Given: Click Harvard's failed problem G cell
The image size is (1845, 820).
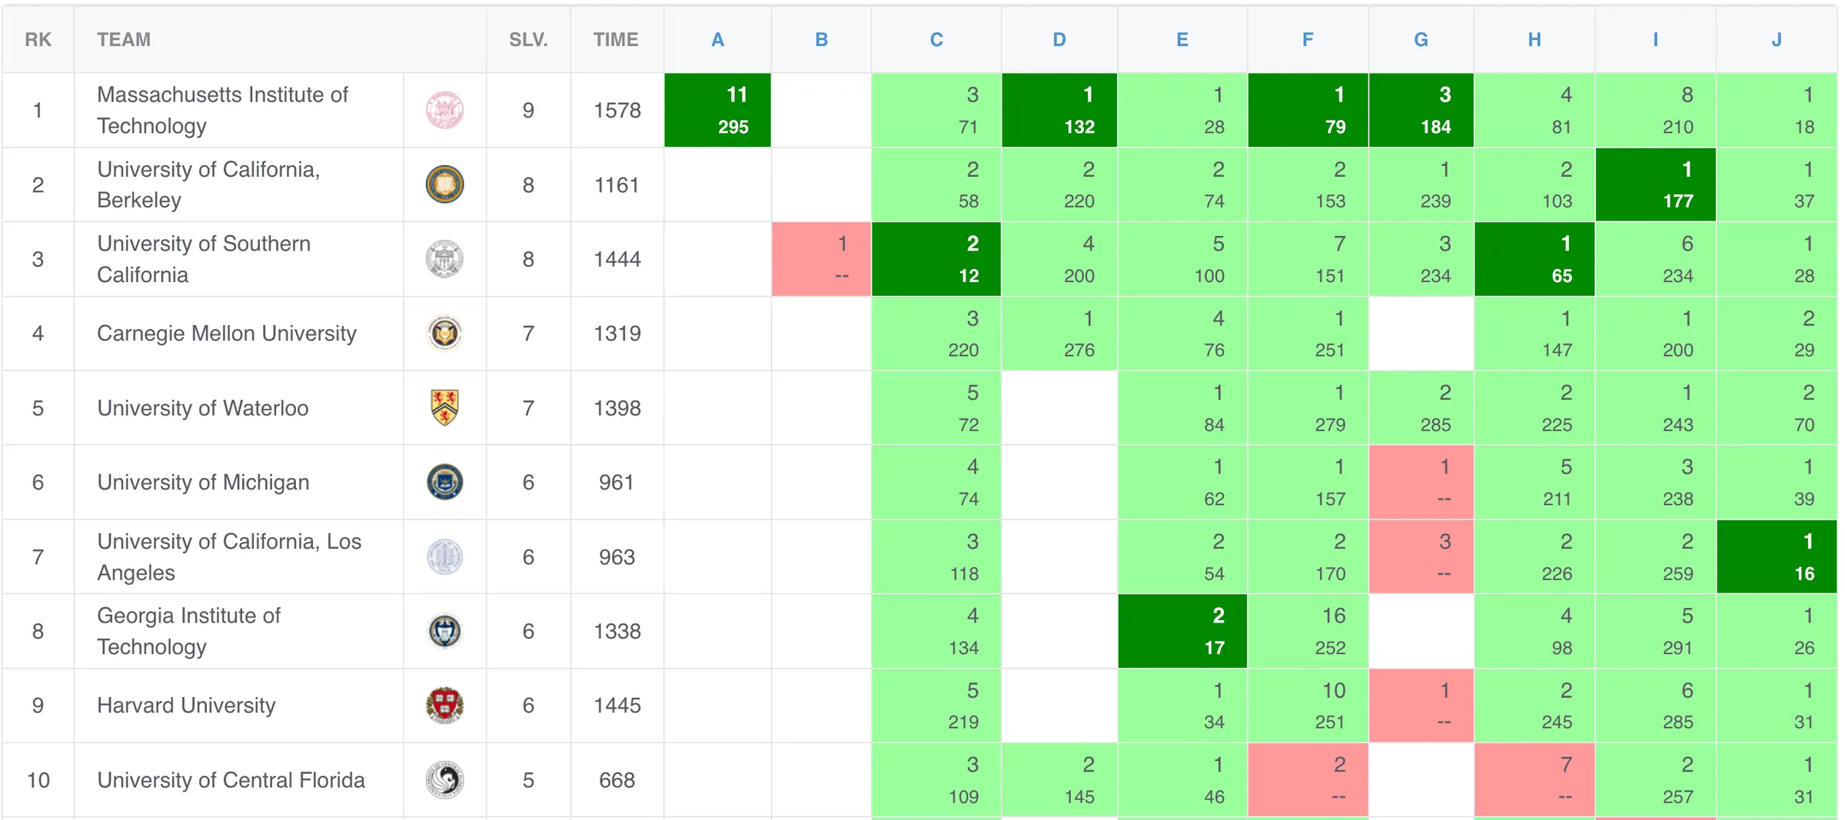Looking at the screenshot, I should [1421, 705].
